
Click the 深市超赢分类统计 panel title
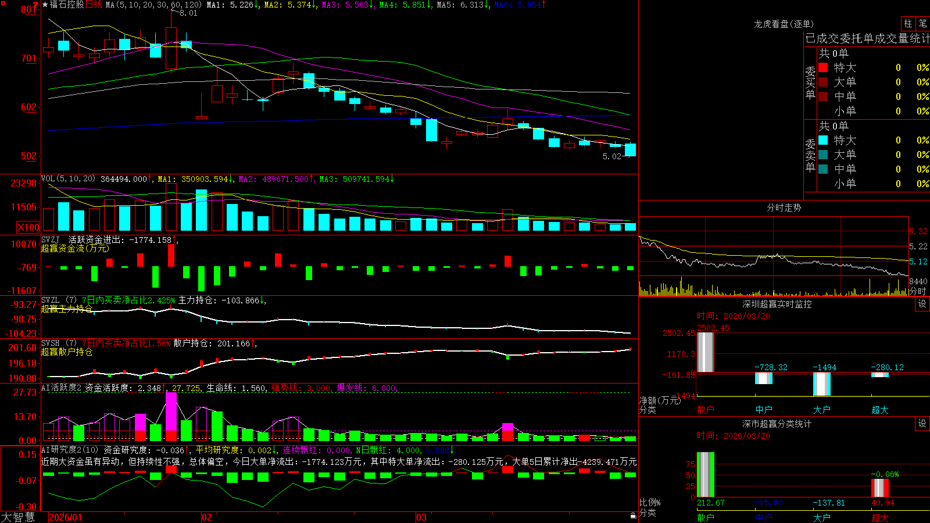(777, 424)
